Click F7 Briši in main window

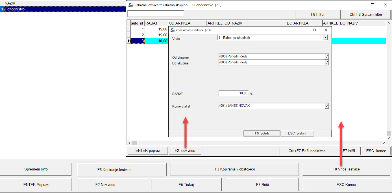click(x=262, y=185)
